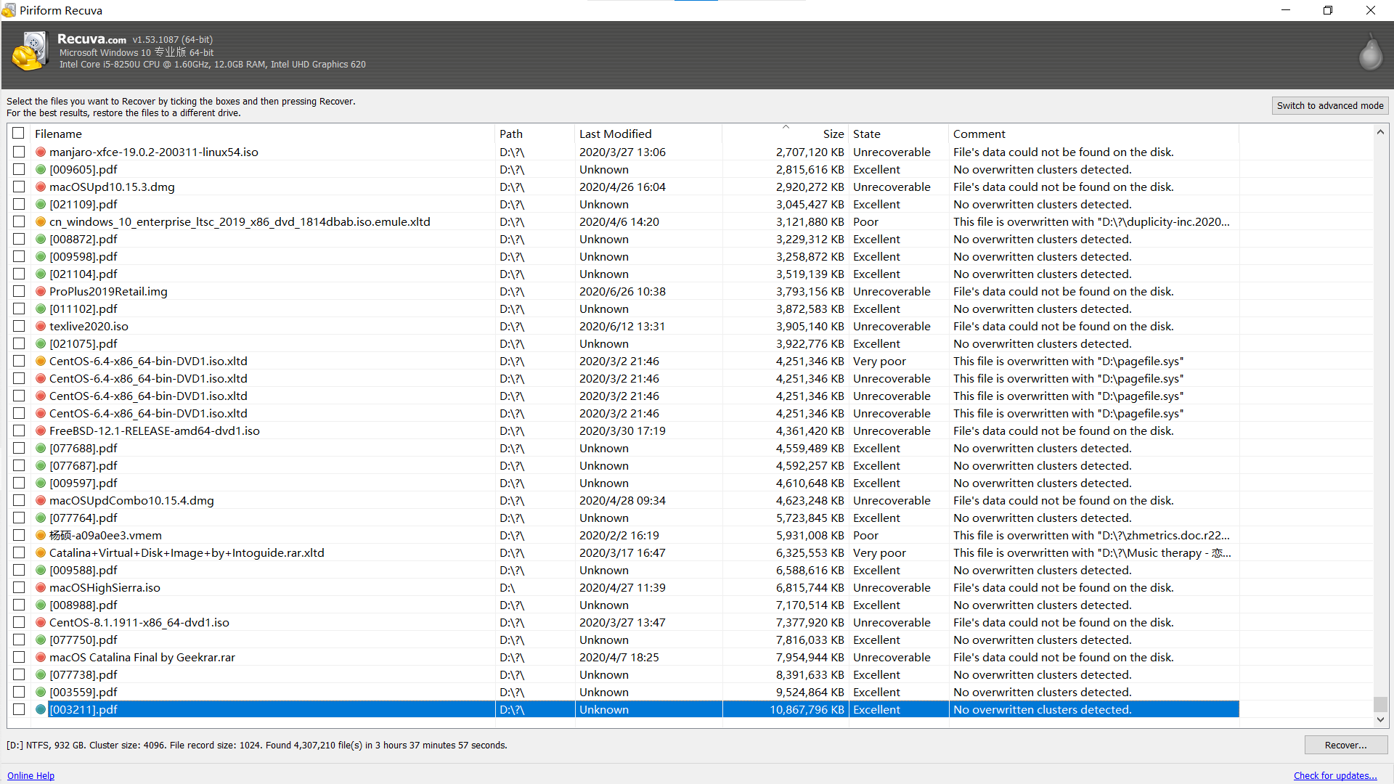Click green status dot of [077738].pdf

click(41, 674)
